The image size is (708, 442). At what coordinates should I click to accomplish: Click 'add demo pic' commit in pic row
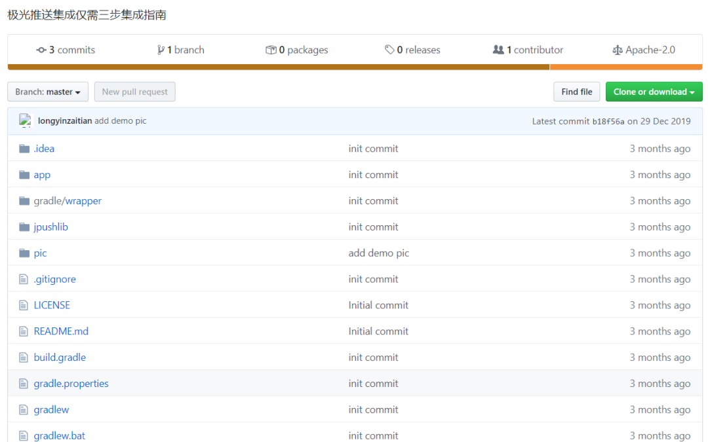[378, 253]
